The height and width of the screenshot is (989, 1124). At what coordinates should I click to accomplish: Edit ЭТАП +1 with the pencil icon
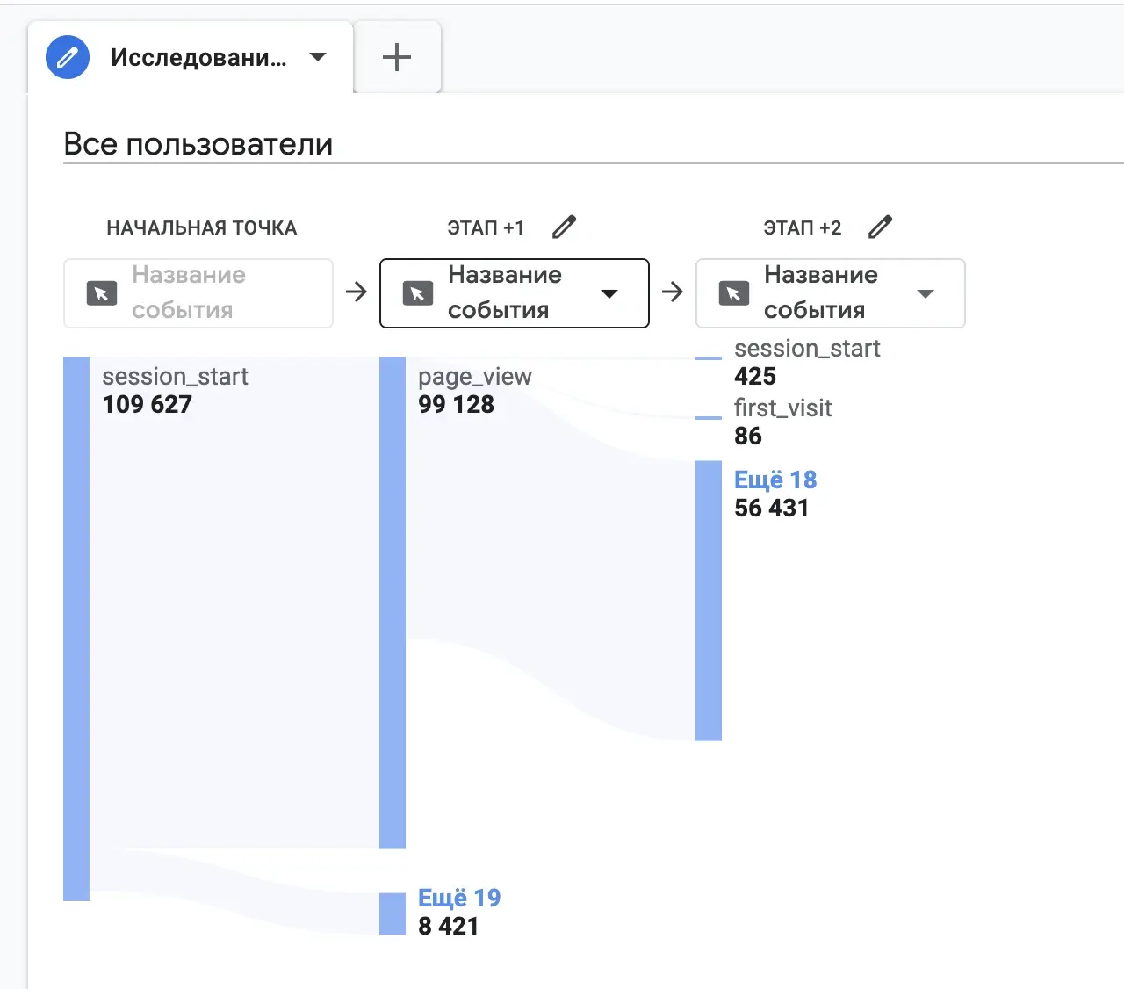pyautogui.click(x=565, y=227)
